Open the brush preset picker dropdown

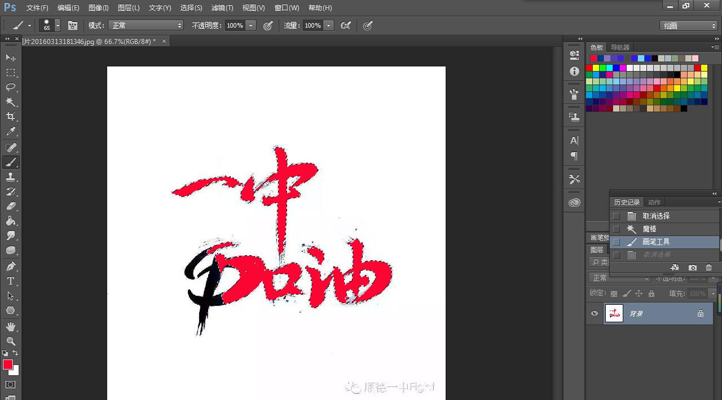pos(56,25)
